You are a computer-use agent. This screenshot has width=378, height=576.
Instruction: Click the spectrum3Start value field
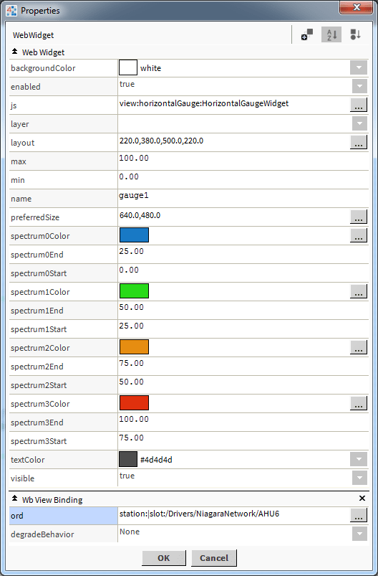[x=243, y=441]
